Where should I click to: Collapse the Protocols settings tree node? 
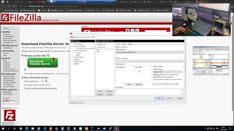click(x=72, y=46)
